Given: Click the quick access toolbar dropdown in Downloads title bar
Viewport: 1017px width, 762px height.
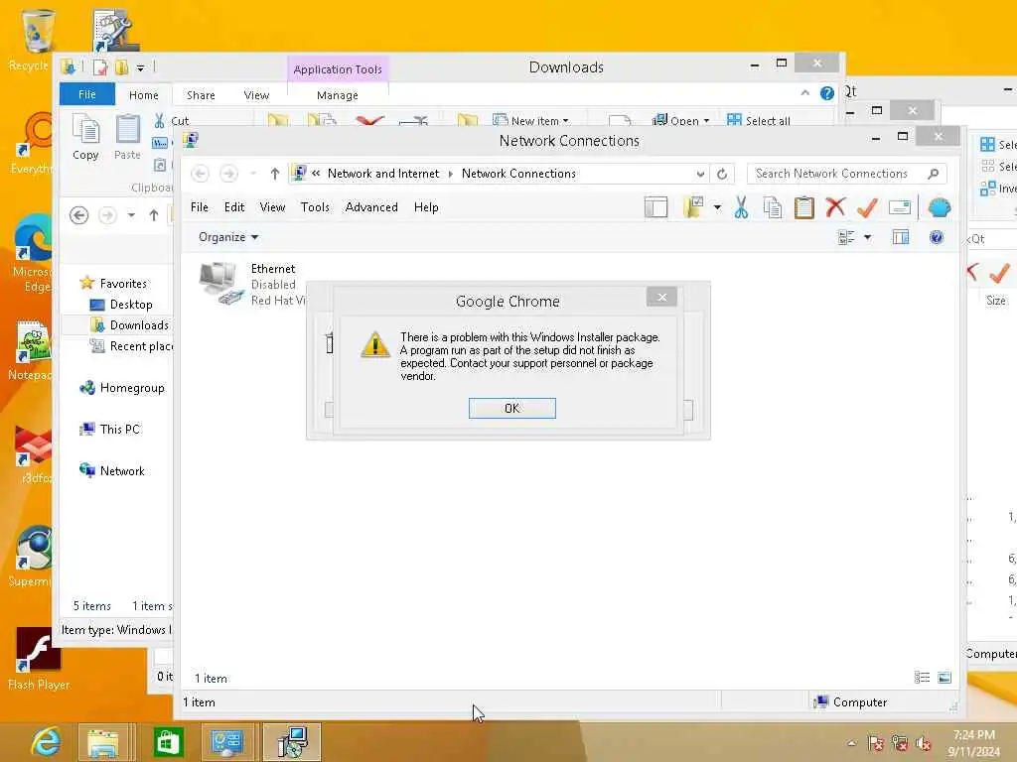Looking at the screenshot, I should pyautogui.click(x=140, y=67).
